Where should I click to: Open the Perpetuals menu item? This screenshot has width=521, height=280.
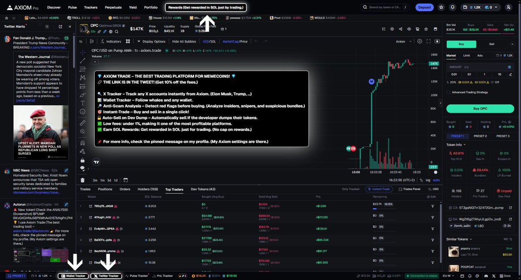[x=113, y=7]
